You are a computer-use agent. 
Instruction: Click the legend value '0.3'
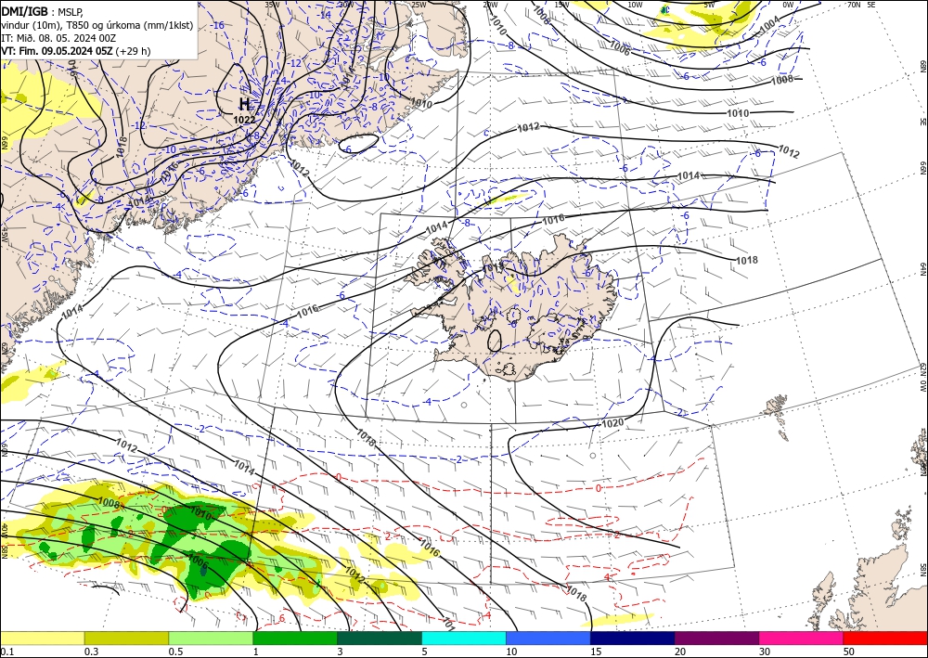coord(92,652)
